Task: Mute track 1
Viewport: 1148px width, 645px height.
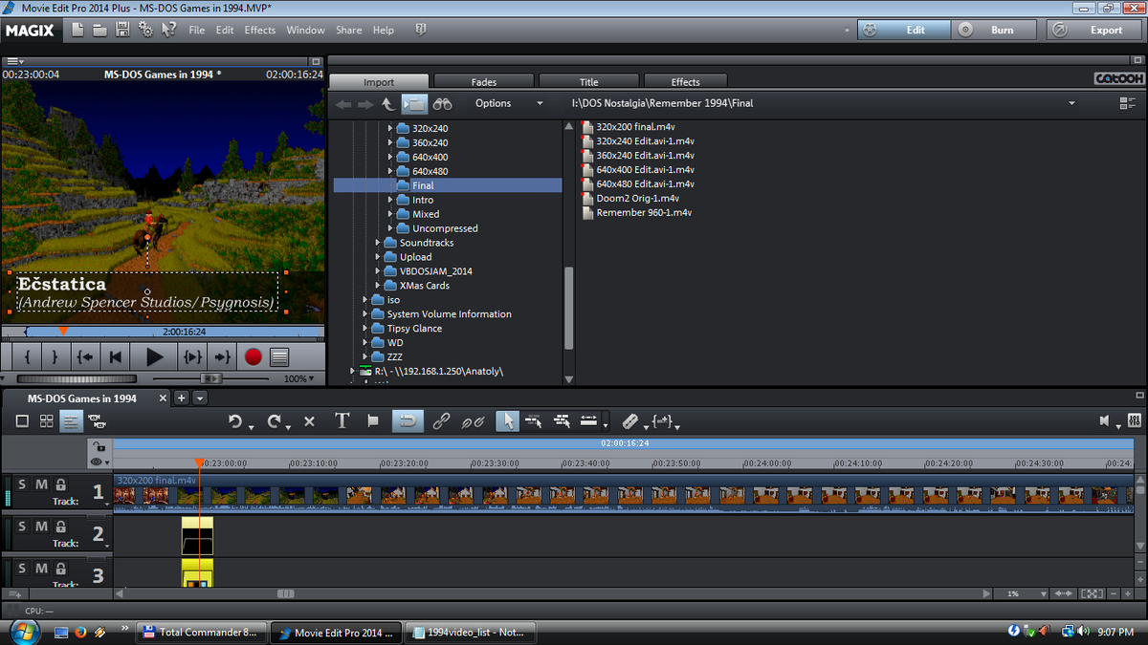Action: 41,485
